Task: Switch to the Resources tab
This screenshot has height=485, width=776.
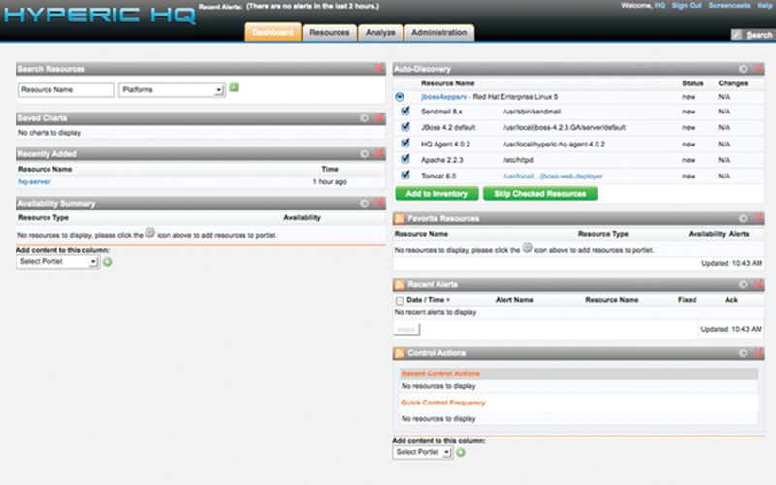Action: pos(329,32)
